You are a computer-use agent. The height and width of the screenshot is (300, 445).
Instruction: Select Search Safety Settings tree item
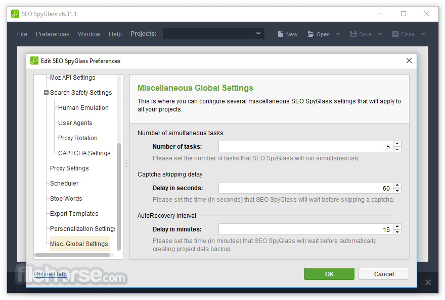pos(81,93)
